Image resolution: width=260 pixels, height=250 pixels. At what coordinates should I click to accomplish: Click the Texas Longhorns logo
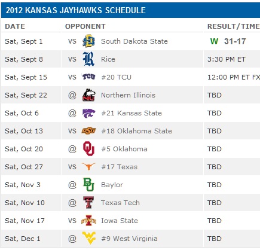click(x=88, y=166)
